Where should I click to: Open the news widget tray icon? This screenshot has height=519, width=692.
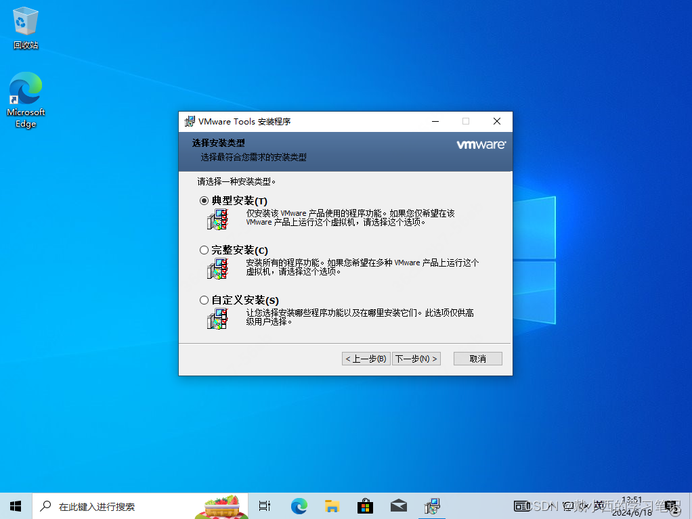(521, 506)
